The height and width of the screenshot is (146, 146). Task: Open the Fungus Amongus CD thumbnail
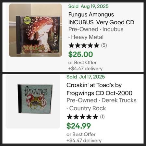(x=35, y=30)
